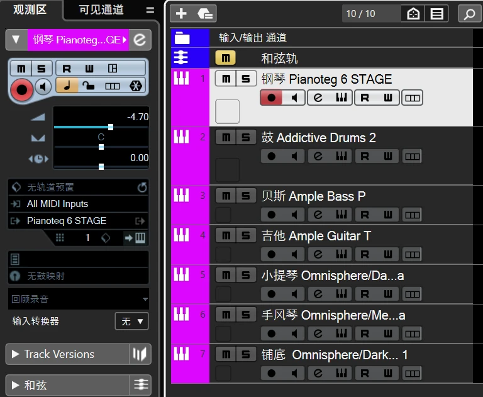Click the chord section mixer icon
The width and height of the screenshot is (483, 397).
(x=141, y=384)
